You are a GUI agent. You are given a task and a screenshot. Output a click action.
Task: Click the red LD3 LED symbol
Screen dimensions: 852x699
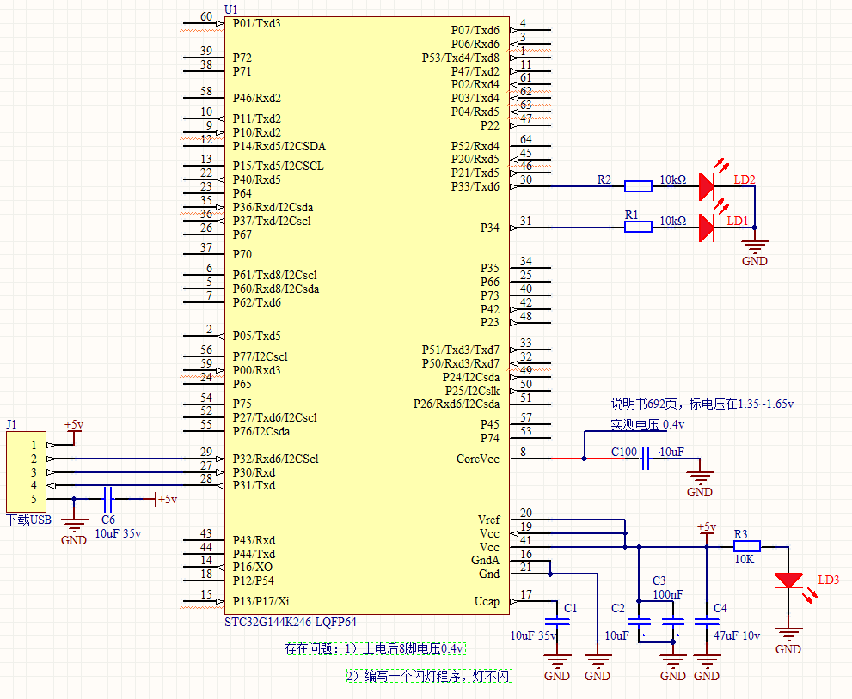point(788,581)
